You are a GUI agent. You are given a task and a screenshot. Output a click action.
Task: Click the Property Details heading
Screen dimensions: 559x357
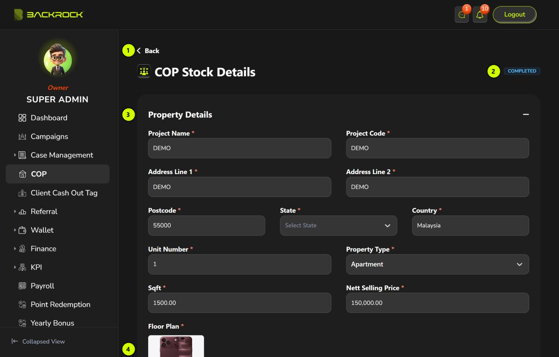pyautogui.click(x=180, y=115)
